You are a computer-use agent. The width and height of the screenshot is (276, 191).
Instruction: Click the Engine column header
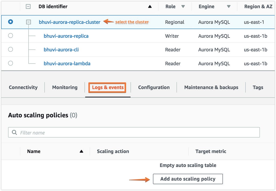tap(206, 6)
